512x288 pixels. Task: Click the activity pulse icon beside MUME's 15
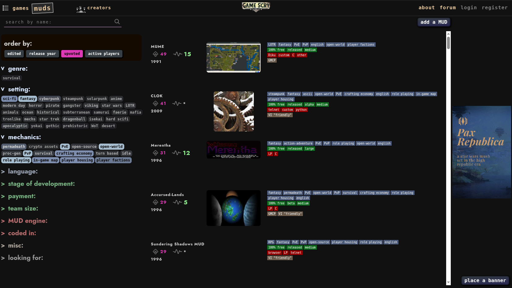177,54
